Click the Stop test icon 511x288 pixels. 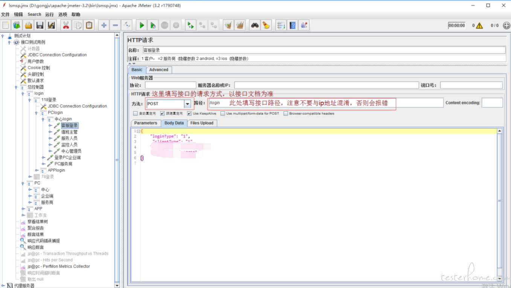coord(165,25)
